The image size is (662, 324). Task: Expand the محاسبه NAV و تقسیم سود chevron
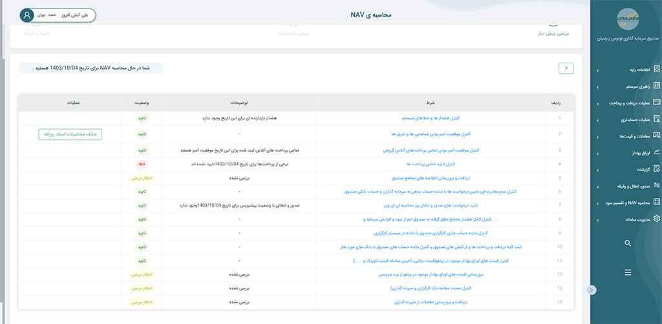point(597,203)
